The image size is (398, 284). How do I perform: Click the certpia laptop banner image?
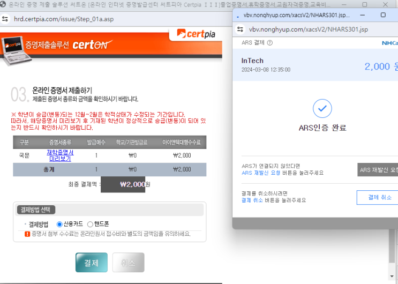(x=16, y=50)
